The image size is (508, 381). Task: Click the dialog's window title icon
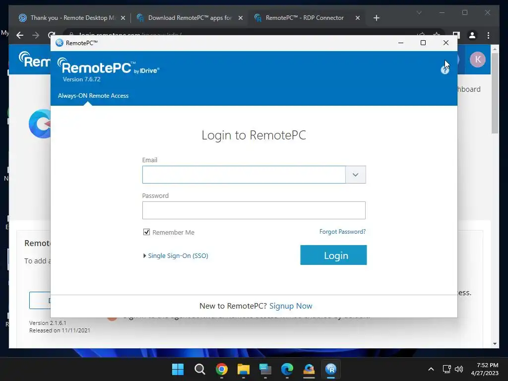(60, 43)
